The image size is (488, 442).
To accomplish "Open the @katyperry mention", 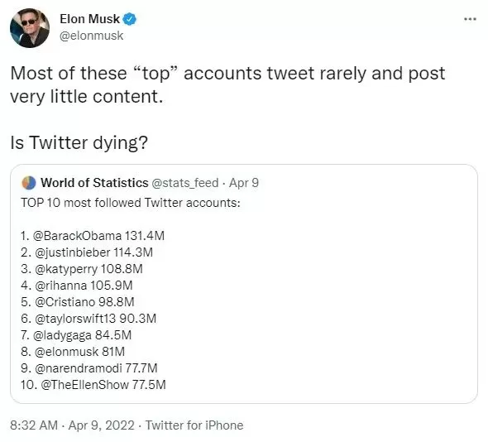I will click(66, 269).
